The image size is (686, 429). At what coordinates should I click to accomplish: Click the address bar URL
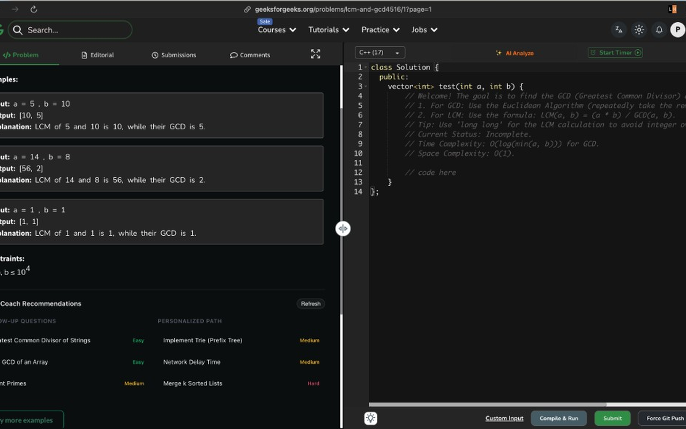[343, 9]
